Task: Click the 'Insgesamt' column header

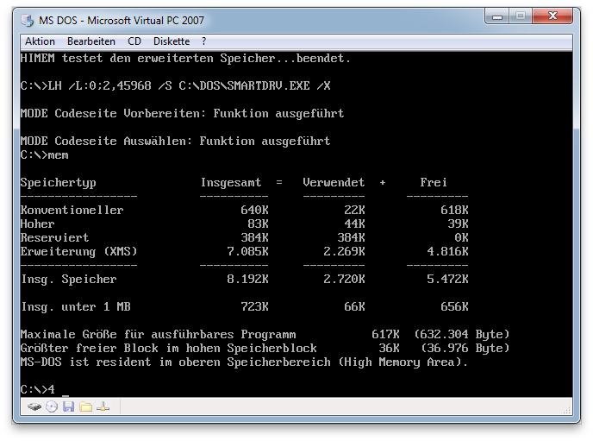Action: [x=231, y=182]
